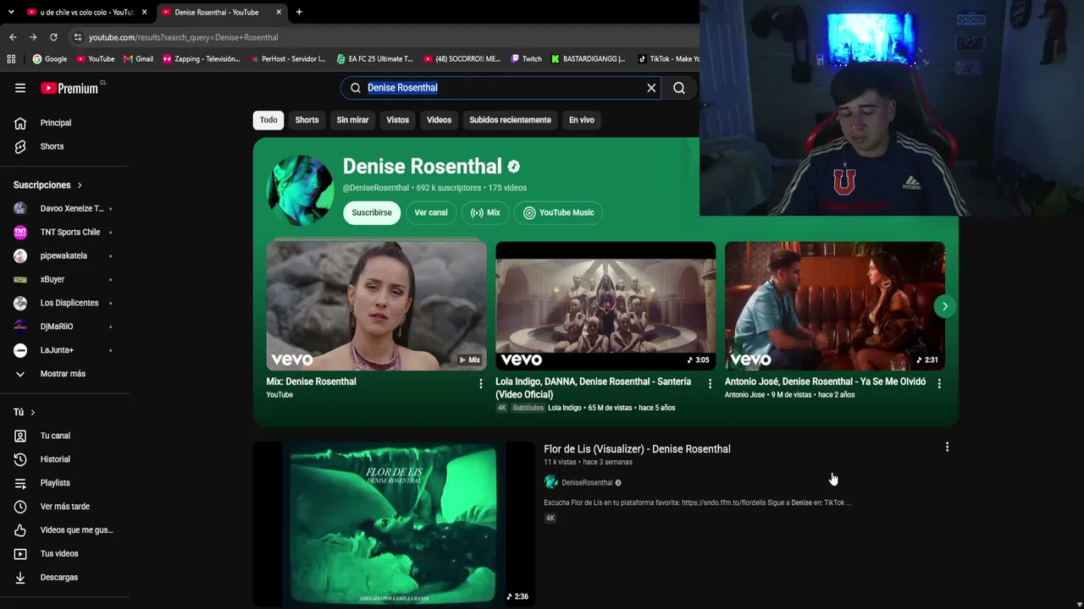
Task: Open options menu for the Santería video
Action: [x=710, y=383]
